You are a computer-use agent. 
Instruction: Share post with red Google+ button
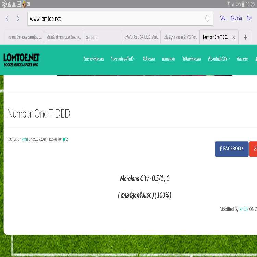click(253, 149)
